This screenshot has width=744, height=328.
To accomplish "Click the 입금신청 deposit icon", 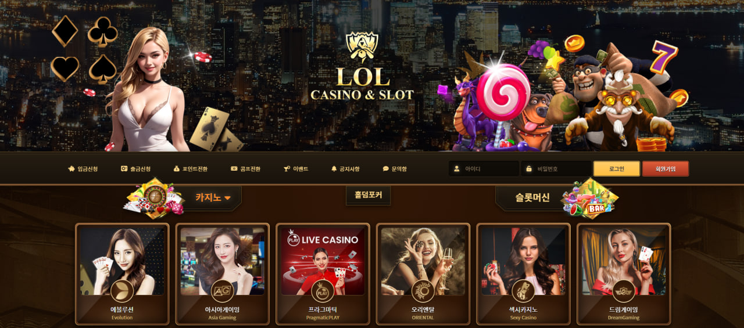I will (x=71, y=169).
